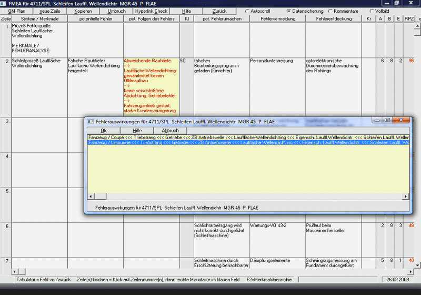Click main table vertical scroll down arrow

click(417, 265)
